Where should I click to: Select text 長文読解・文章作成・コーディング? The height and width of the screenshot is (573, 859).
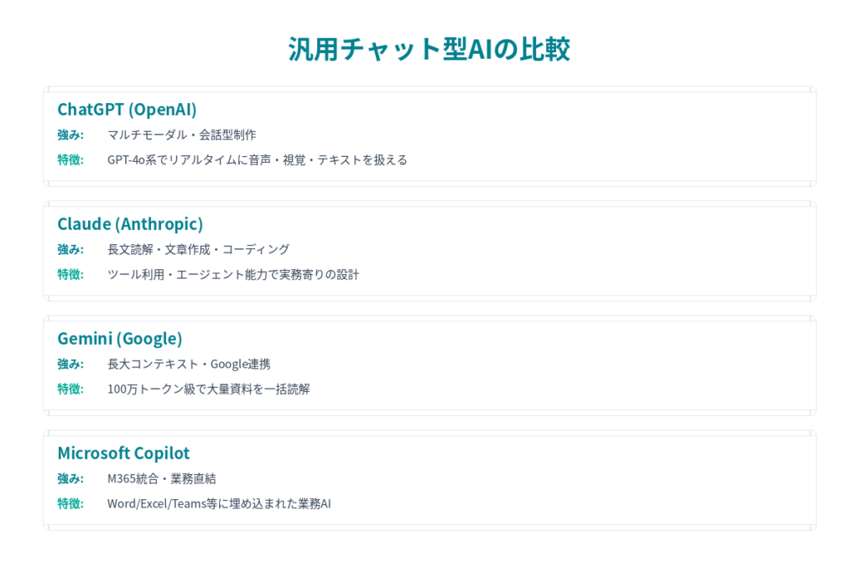pyautogui.click(x=198, y=249)
